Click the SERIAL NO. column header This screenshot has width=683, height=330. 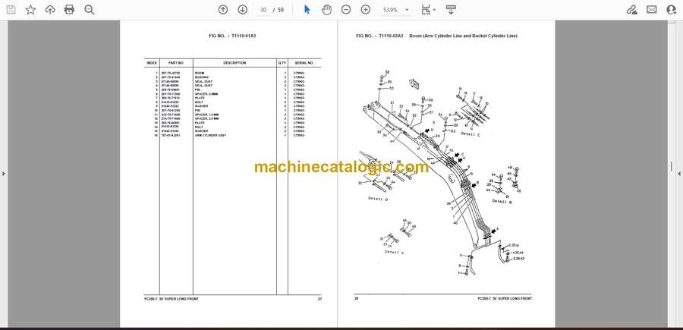click(x=304, y=63)
